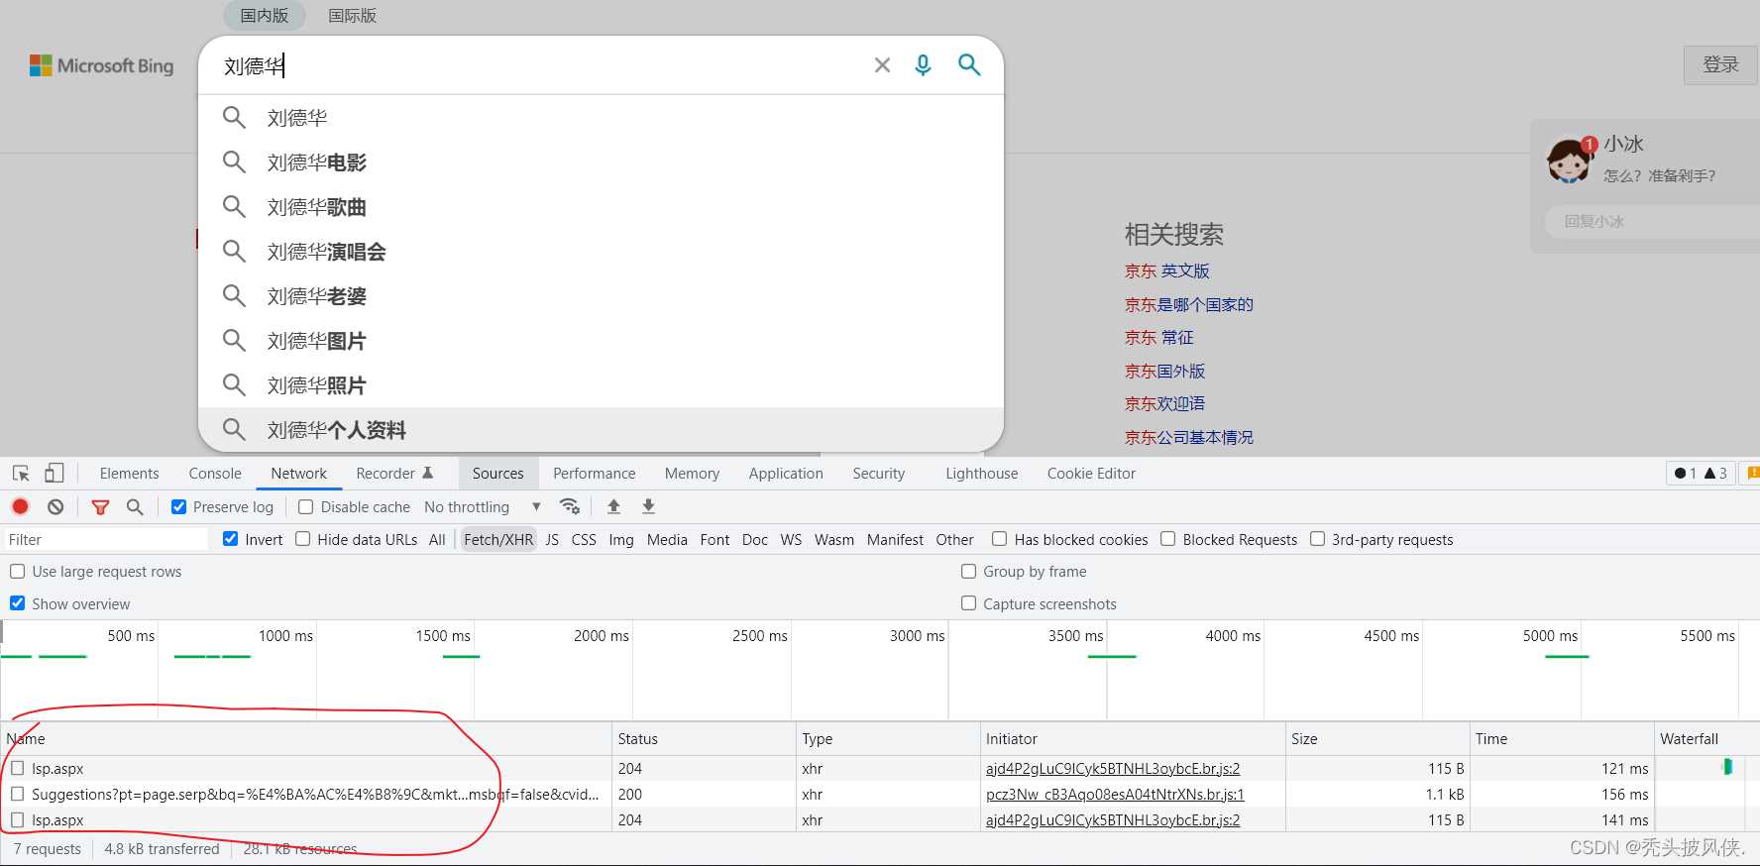Open the 京东国外版 related search link
The image size is (1760, 866).
[1164, 371]
